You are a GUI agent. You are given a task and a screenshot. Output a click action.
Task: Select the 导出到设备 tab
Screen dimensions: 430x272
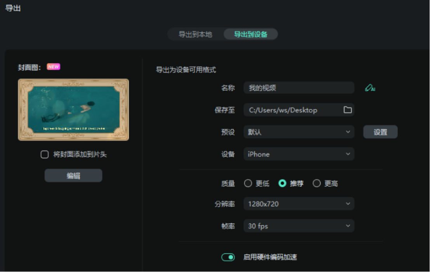click(250, 34)
